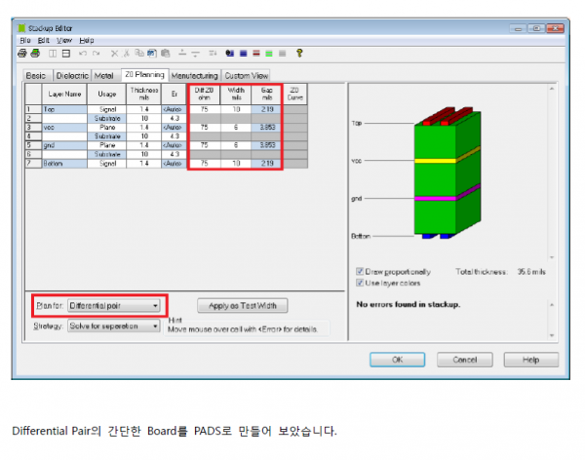Open the Edit menu
The width and height of the screenshot is (585, 460).
tap(44, 40)
